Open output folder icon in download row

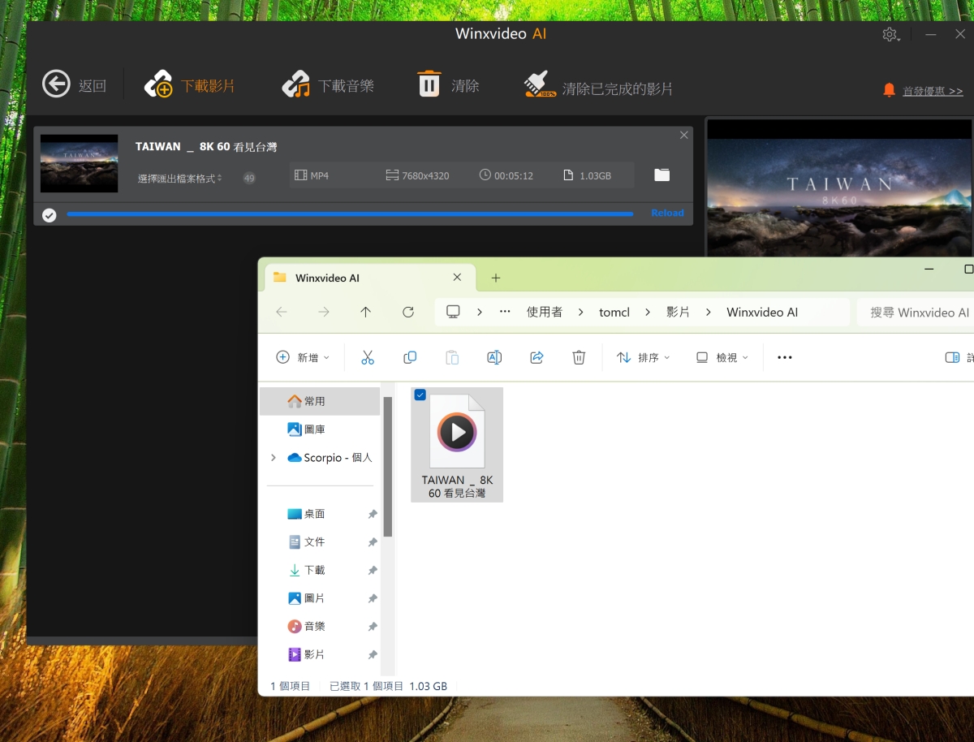click(x=662, y=175)
